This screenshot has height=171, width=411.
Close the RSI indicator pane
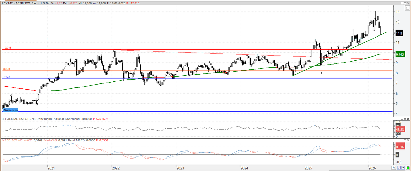click(x=408, y=119)
